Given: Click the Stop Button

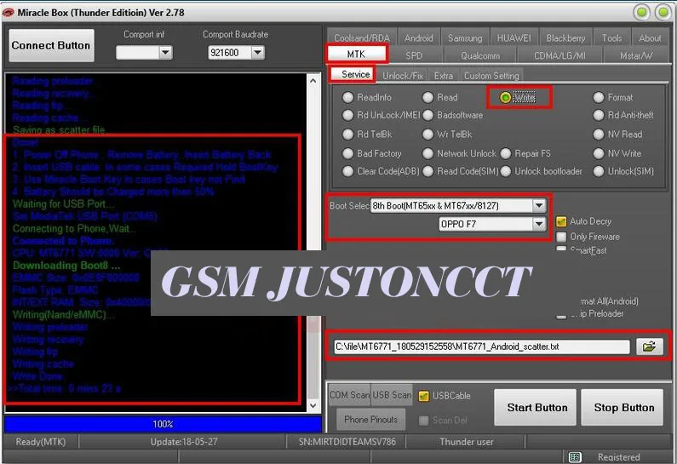Looking at the screenshot, I should pos(624,408).
